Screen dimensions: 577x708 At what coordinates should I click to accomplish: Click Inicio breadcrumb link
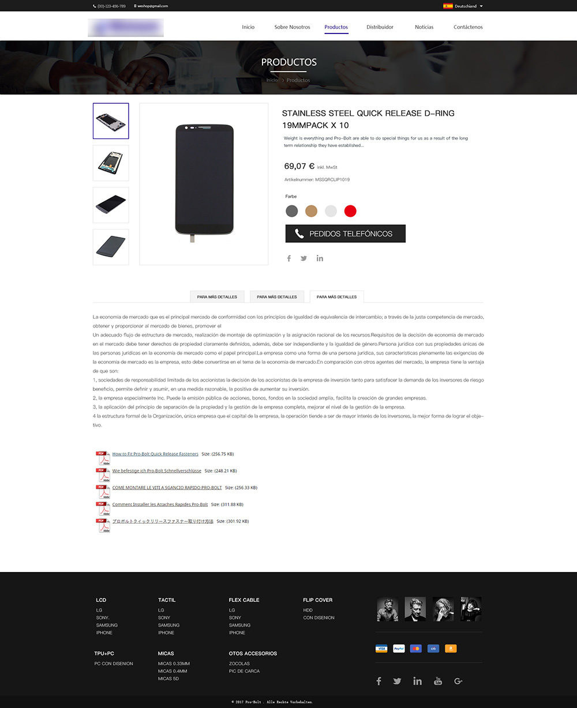[272, 80]
